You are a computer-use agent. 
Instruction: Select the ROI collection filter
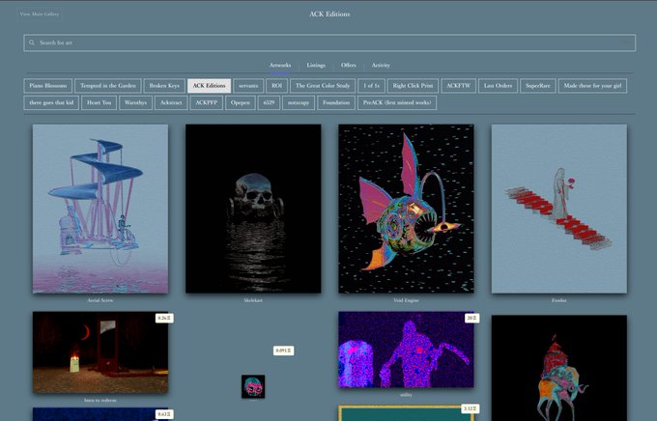(x=276, y=86)
